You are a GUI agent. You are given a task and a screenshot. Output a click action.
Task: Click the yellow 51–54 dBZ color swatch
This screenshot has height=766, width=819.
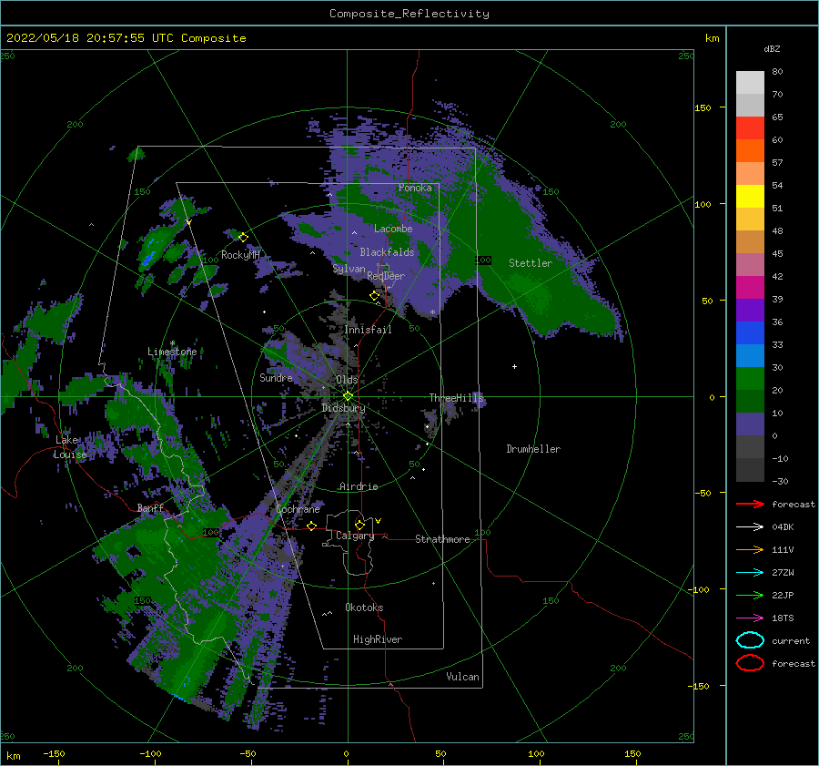tap(750, 197)
